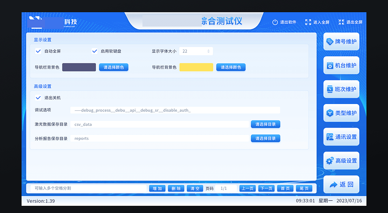This screenshot has width=388, height=213.
Task: Open 机台维护 (machine maintenance) panel
Action: [341, 65]
